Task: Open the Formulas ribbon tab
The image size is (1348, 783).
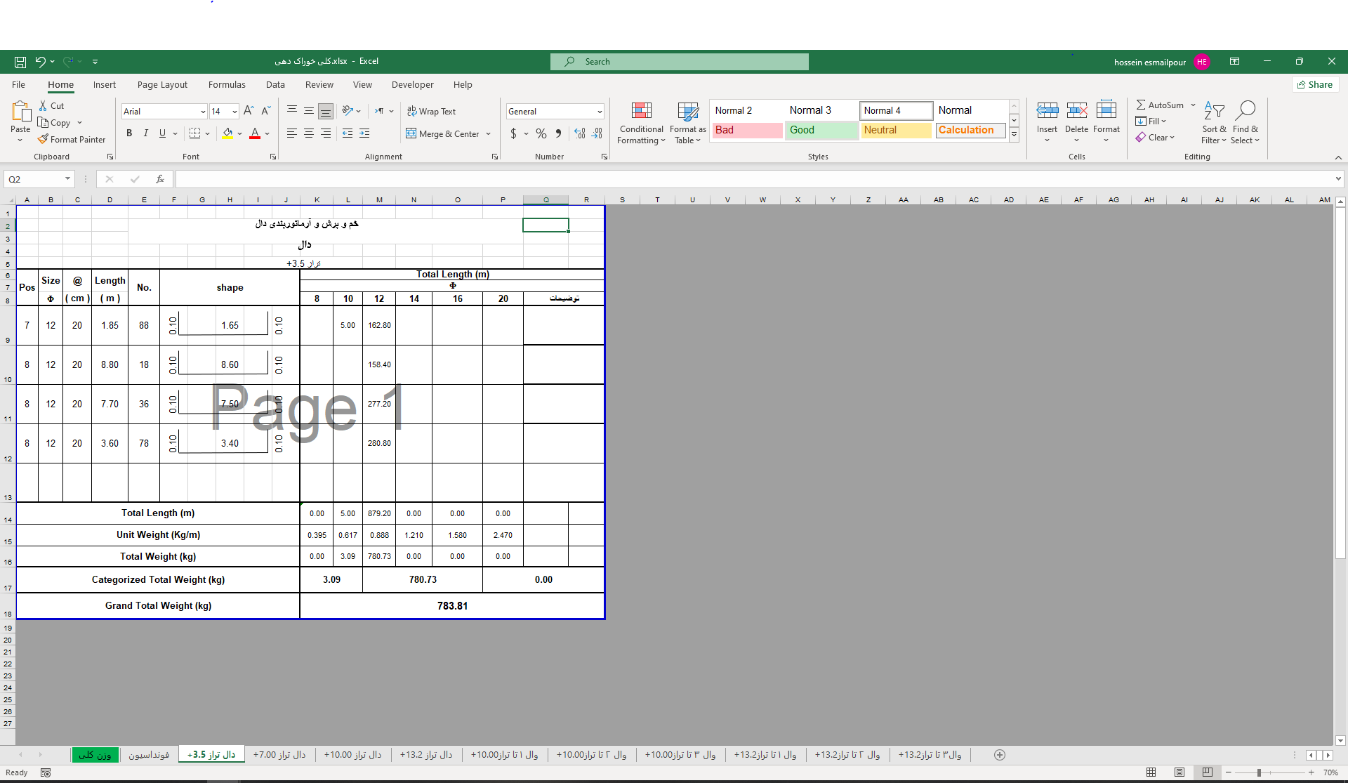Action: (x=227, y=84)
